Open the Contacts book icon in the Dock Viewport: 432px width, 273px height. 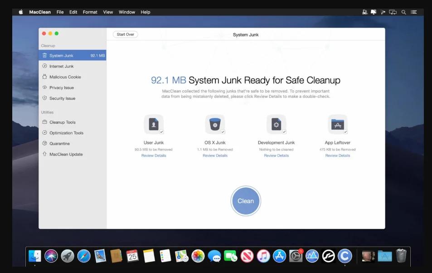pos(116,256)
